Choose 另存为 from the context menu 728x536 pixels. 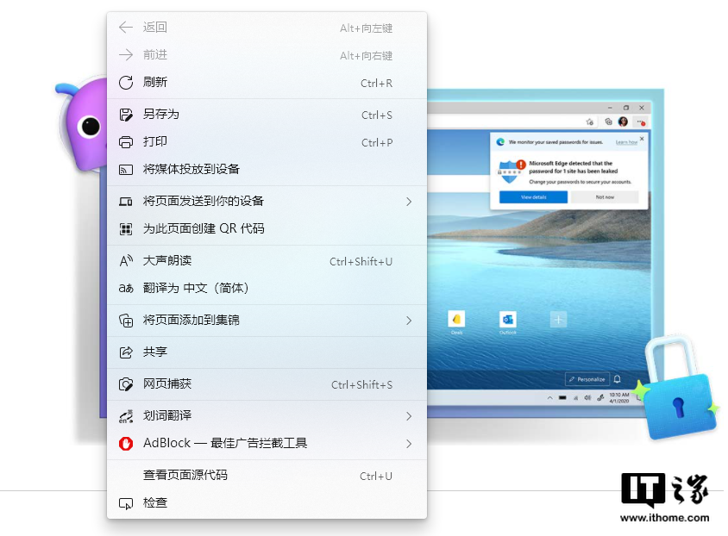point(267,115)
